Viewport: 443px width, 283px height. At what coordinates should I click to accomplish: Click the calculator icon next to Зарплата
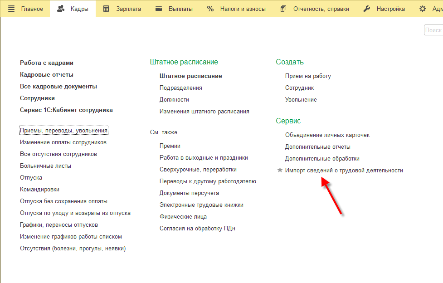pyautogui.click(x=106, y=9)
